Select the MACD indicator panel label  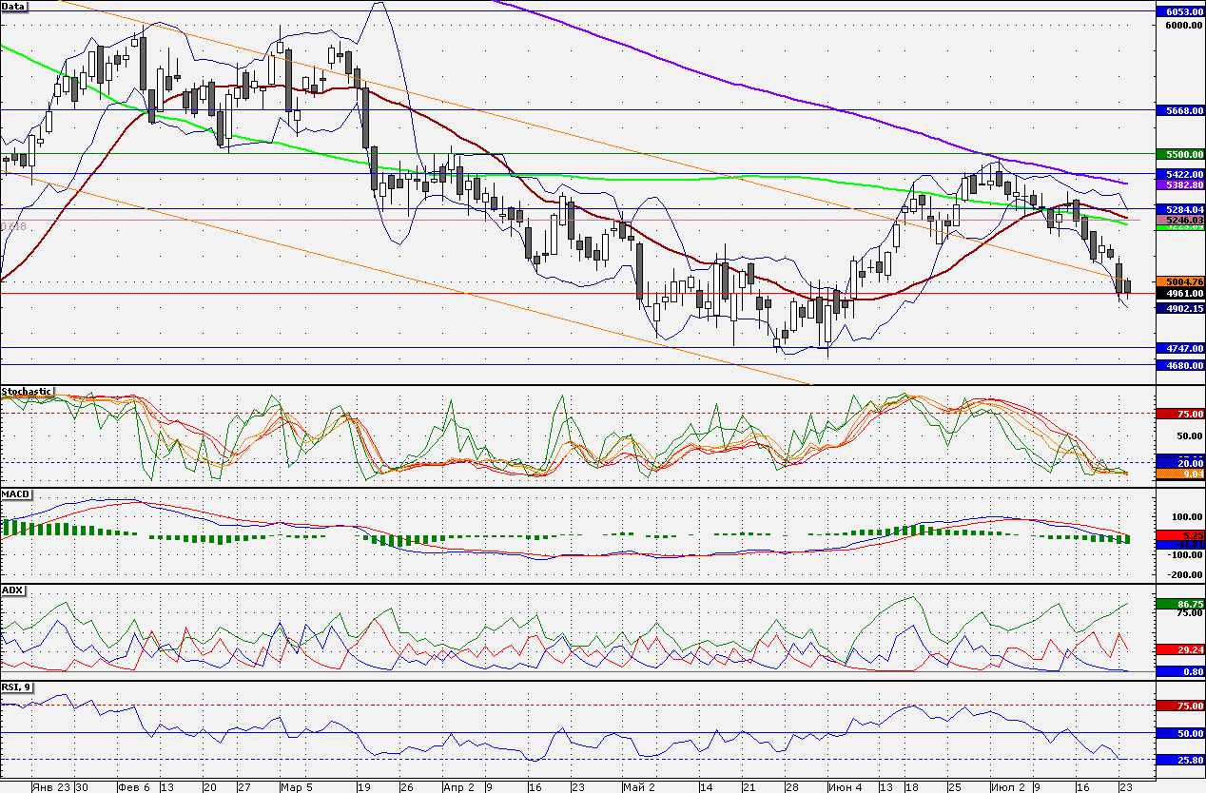[x=16, y=494]
